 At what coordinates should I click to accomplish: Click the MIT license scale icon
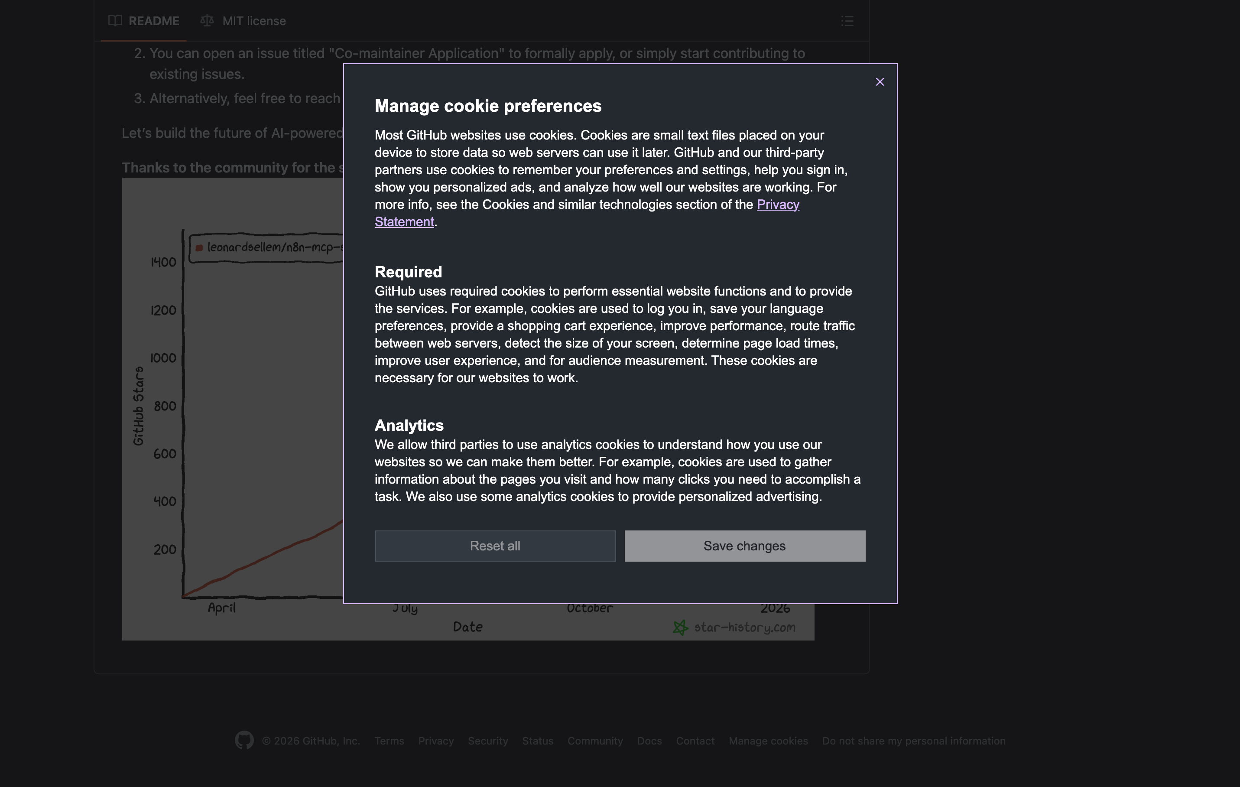207,21
